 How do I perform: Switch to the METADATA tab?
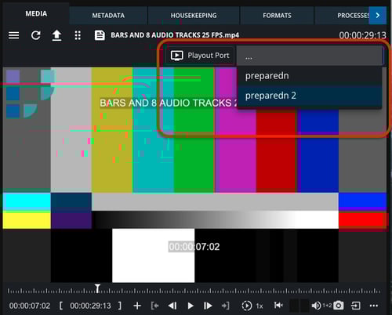click(108, 16)
